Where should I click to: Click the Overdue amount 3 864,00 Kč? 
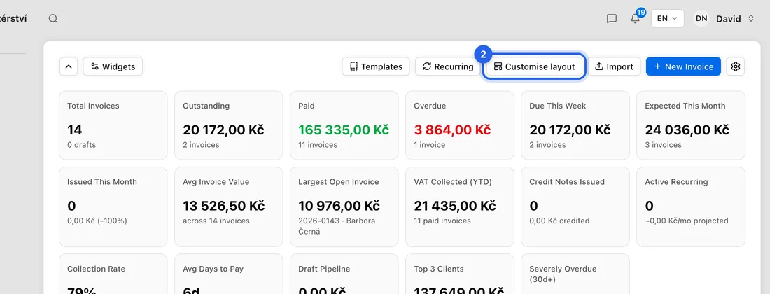click(x=452, y=130)
